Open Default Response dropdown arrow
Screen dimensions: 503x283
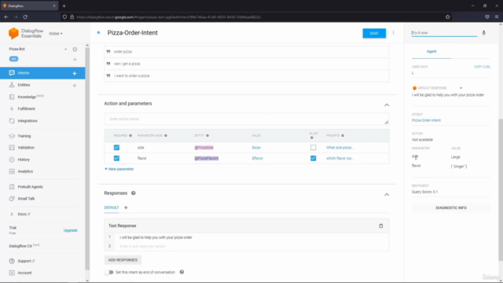pyautogui.click(x=461, y=88)
